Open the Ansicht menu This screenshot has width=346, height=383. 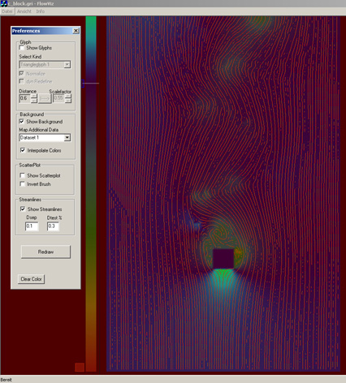click(24, 11)
